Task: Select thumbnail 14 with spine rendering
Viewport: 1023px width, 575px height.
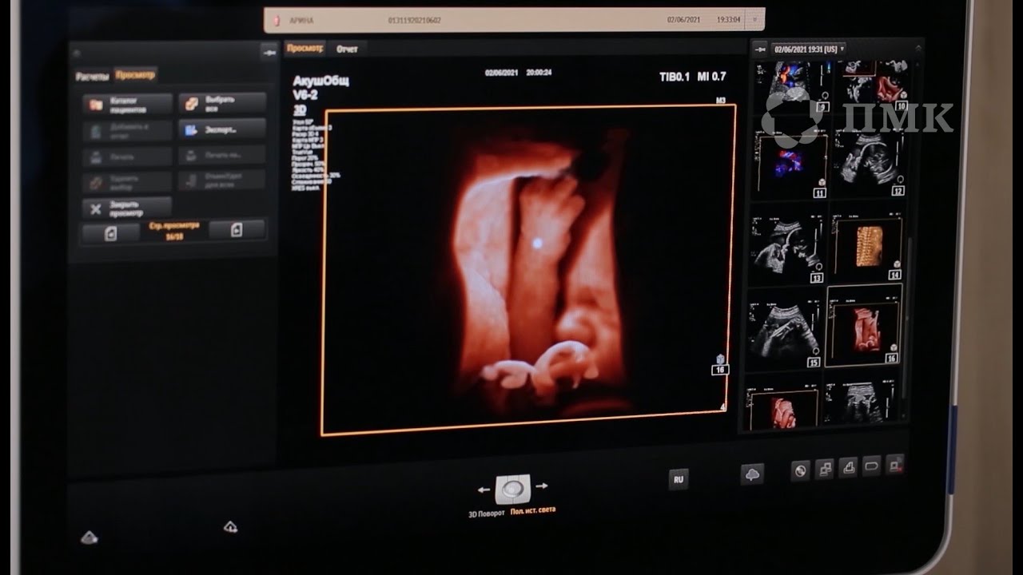Action: pyautogui.click(x=867, y=246)
